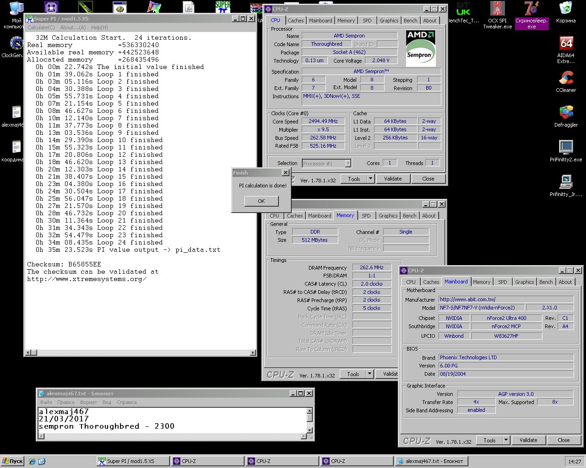The image size is (586, 468).
Task: Open the Processor #1 selection dropdown
Action: 326,163
